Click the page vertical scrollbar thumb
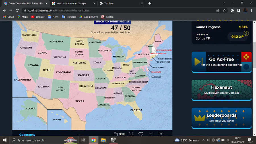This screenshot has width=256, height=144. tap(254, 55)
